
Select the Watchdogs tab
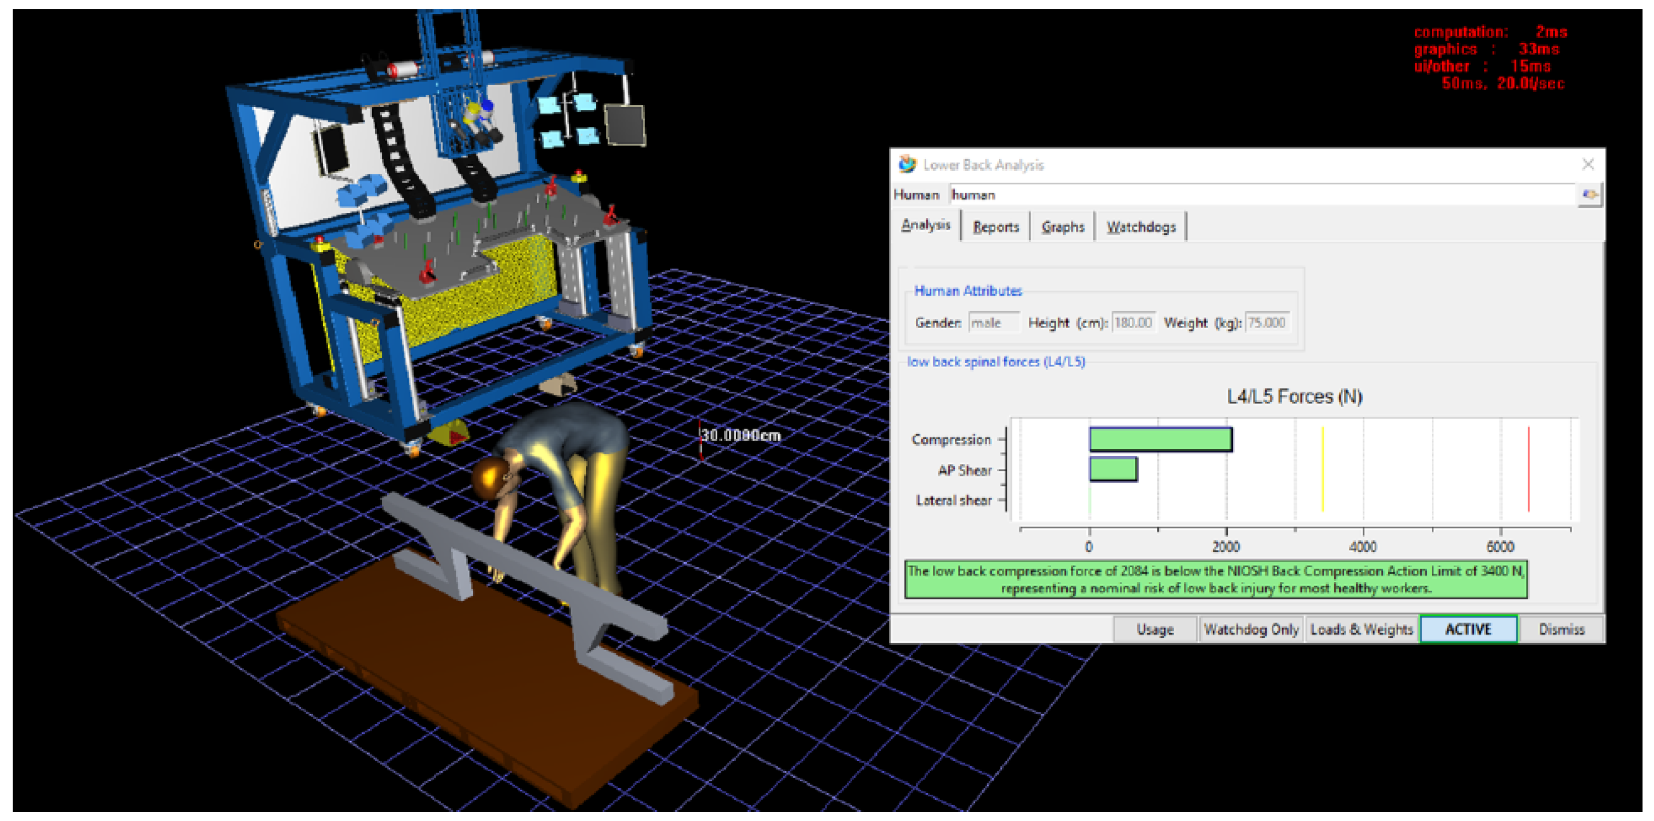pos(1141,227)
